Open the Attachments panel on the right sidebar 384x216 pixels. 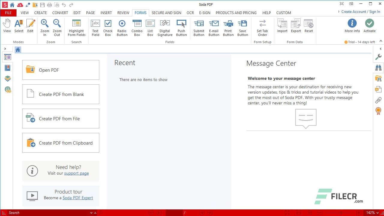coord(379,100)
